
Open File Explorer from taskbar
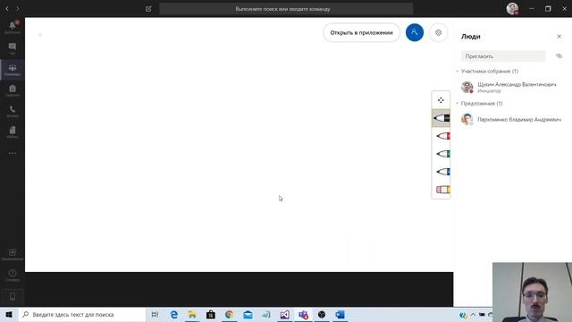192,314
